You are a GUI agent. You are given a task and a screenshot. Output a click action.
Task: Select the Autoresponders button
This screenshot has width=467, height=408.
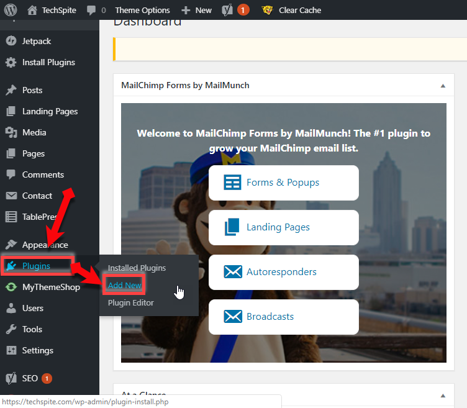[283, 272]
